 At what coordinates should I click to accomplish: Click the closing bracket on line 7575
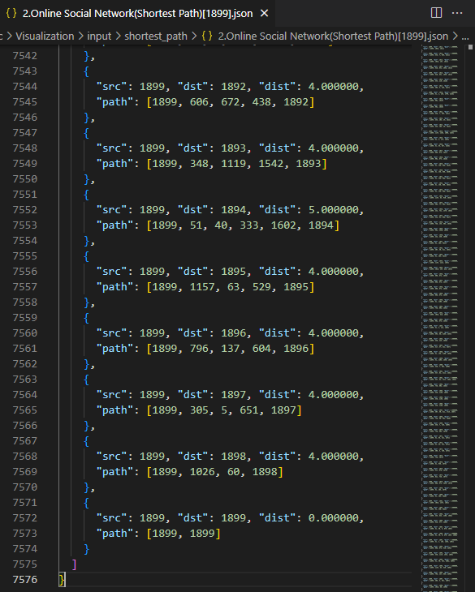coord(74,564)
